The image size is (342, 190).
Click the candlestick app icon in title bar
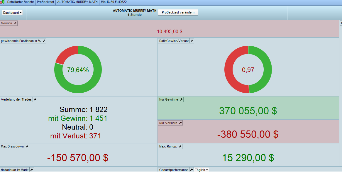[2, 2]
